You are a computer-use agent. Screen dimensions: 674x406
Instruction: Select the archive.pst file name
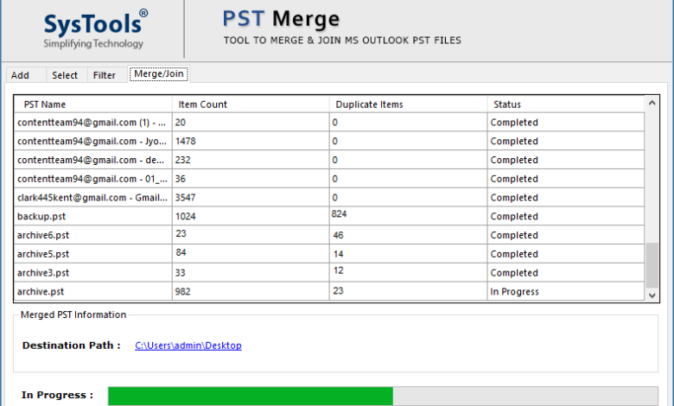(x=41, y=291)
